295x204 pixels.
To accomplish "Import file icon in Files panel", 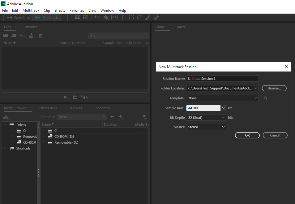I will click(14, 36).
